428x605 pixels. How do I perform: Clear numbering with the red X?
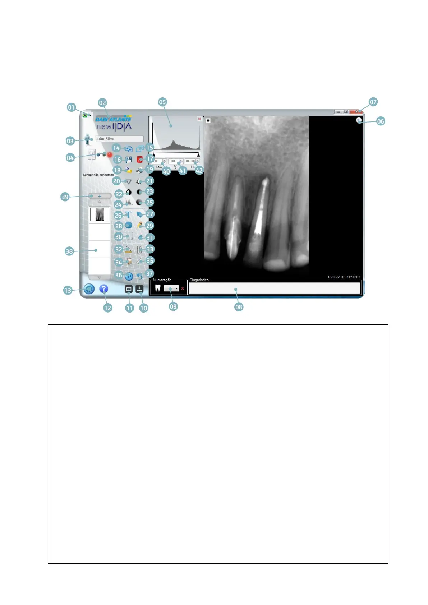click(x=183, y=288)
